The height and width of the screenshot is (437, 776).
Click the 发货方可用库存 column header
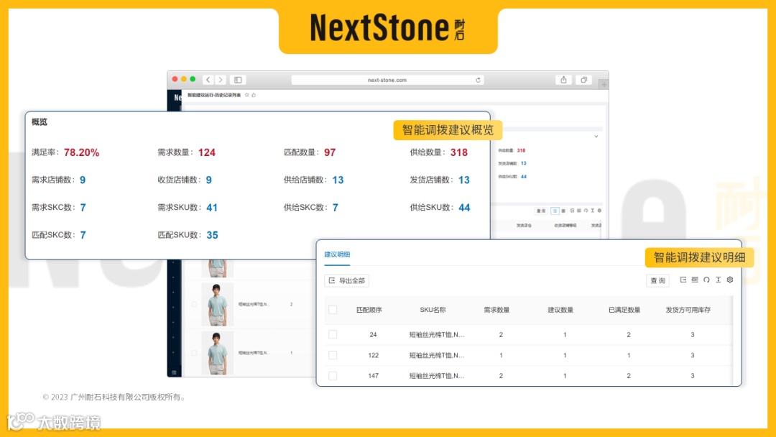pos(688,310)
